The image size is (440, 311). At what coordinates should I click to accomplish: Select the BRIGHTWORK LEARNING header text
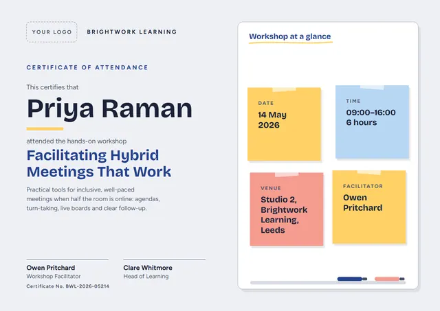tap(132, 32)
